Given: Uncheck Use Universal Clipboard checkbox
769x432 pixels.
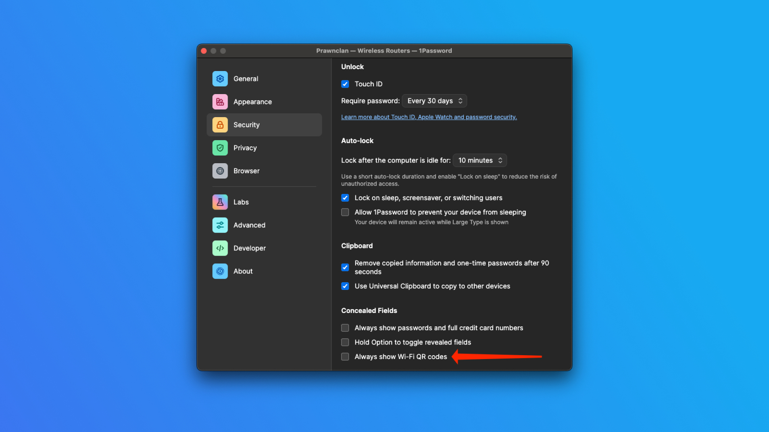Looking at the screenshot, I should pyautogui.click(x=345, y=286).
